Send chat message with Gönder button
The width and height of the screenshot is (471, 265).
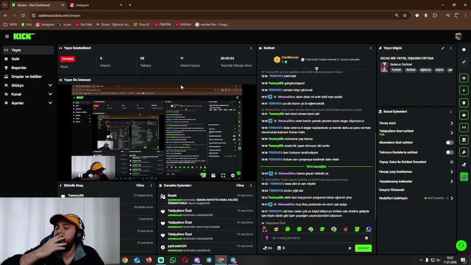363,248
